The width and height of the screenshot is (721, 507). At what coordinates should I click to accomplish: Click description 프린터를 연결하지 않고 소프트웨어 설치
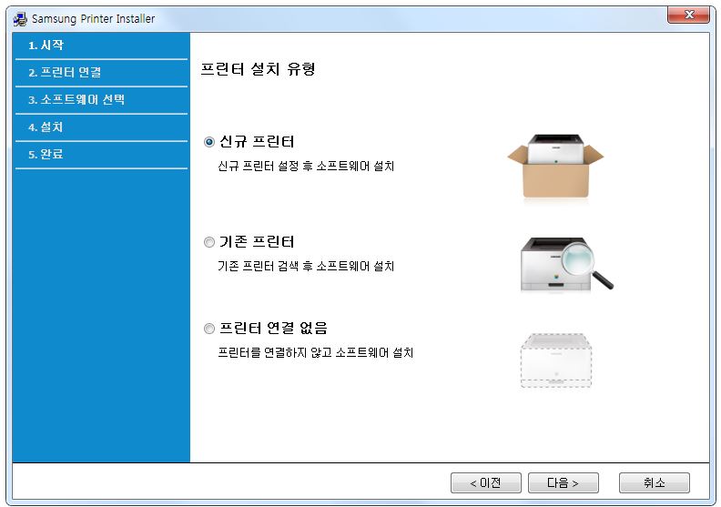coord(315,352)
